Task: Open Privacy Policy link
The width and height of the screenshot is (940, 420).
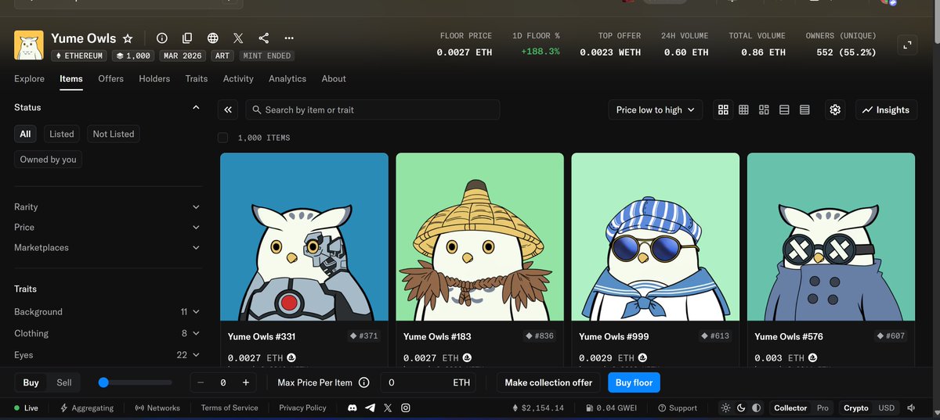Action: (x=302, y=408)
